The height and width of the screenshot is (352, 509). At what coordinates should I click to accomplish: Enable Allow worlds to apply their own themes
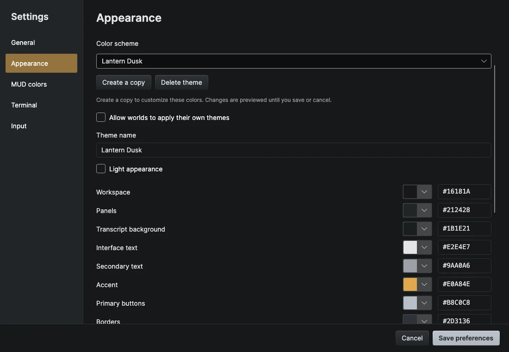point(101,117)
